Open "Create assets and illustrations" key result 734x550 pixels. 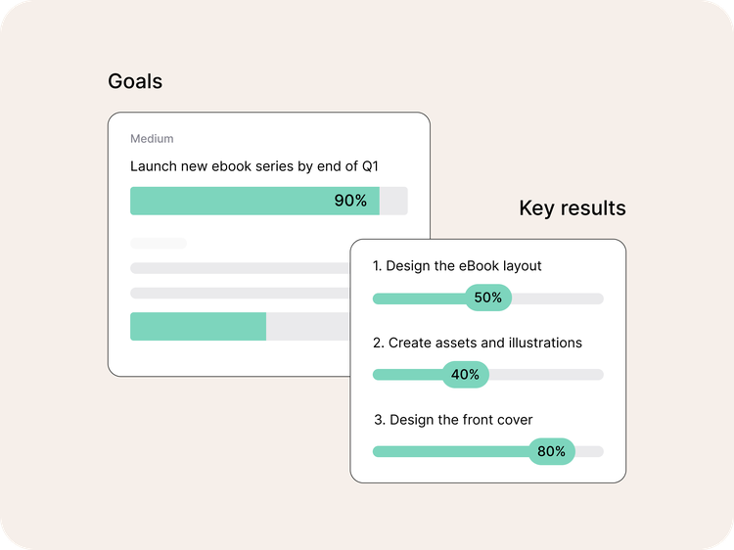(478, 343)
